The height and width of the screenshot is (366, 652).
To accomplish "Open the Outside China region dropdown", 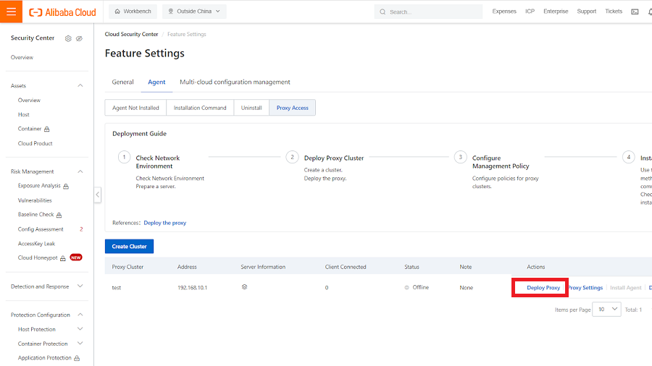I will (194, 12).
